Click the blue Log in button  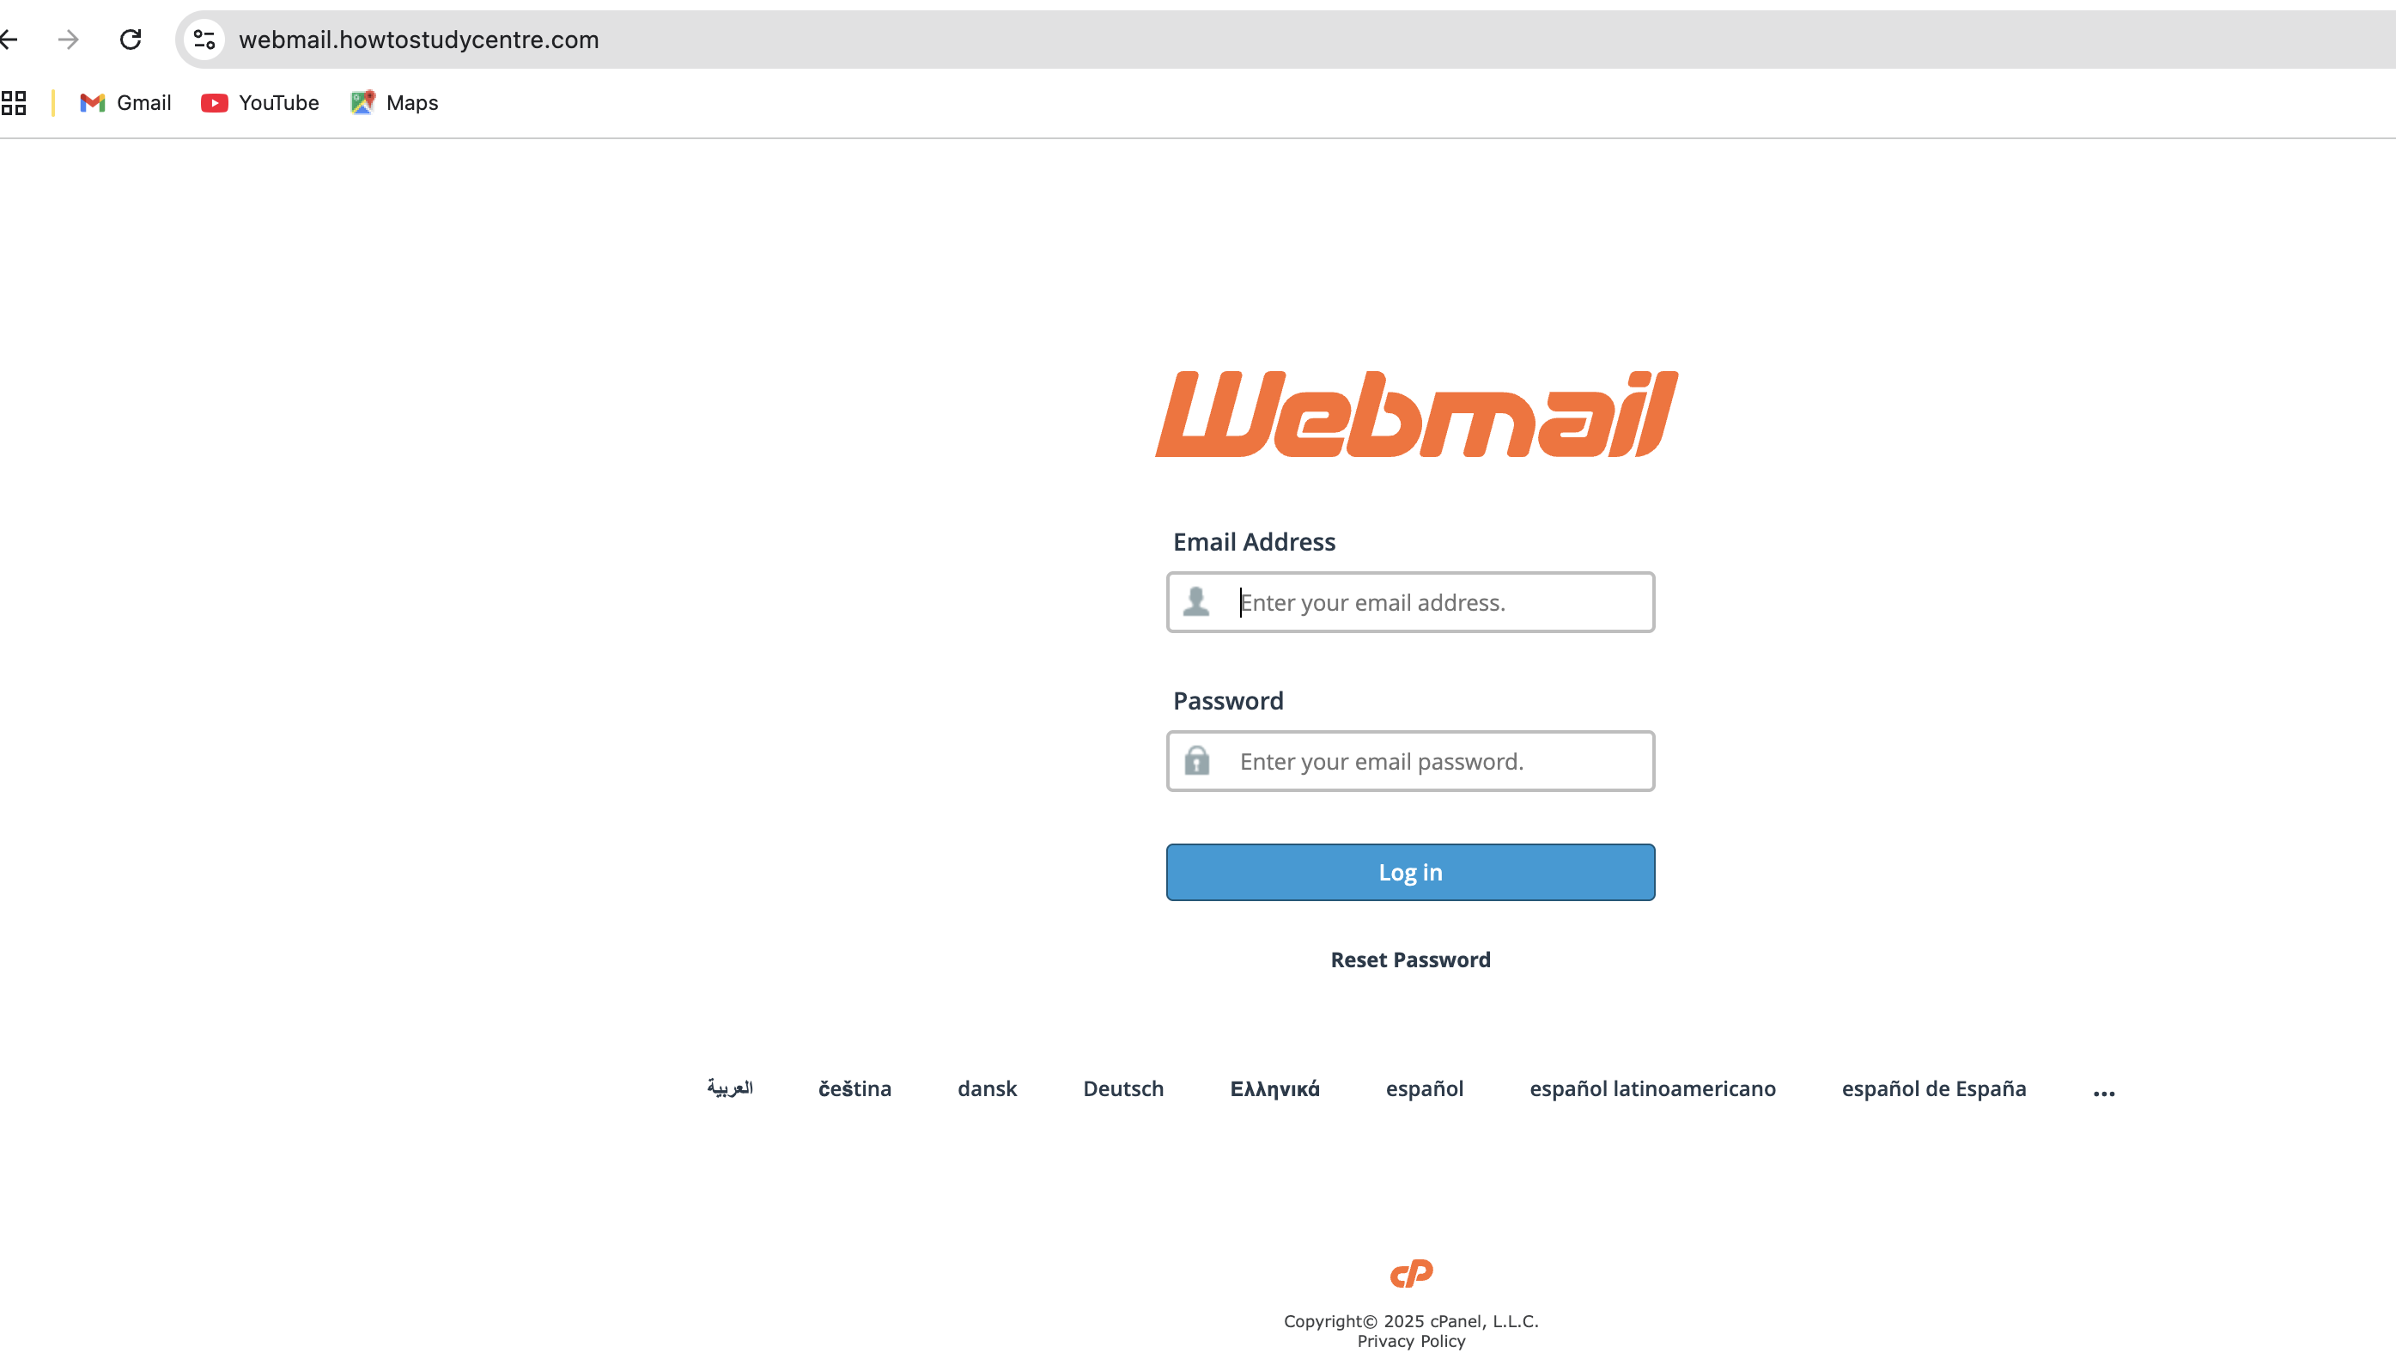tap(1411, 873)
